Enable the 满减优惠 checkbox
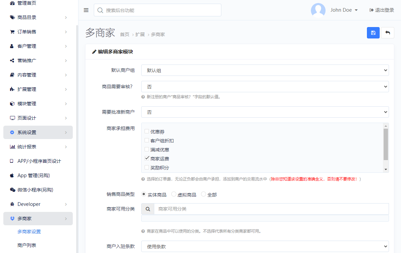The image size is (401, 253). click(x=147, y=149)
